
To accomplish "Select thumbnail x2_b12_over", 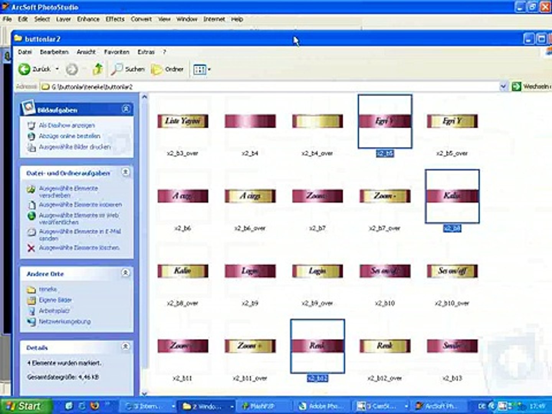I will (385, 346).
